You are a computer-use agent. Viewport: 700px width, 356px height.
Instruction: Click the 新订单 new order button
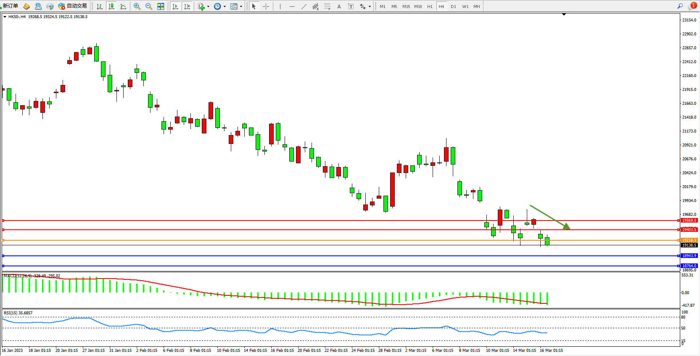click(9, 6)
